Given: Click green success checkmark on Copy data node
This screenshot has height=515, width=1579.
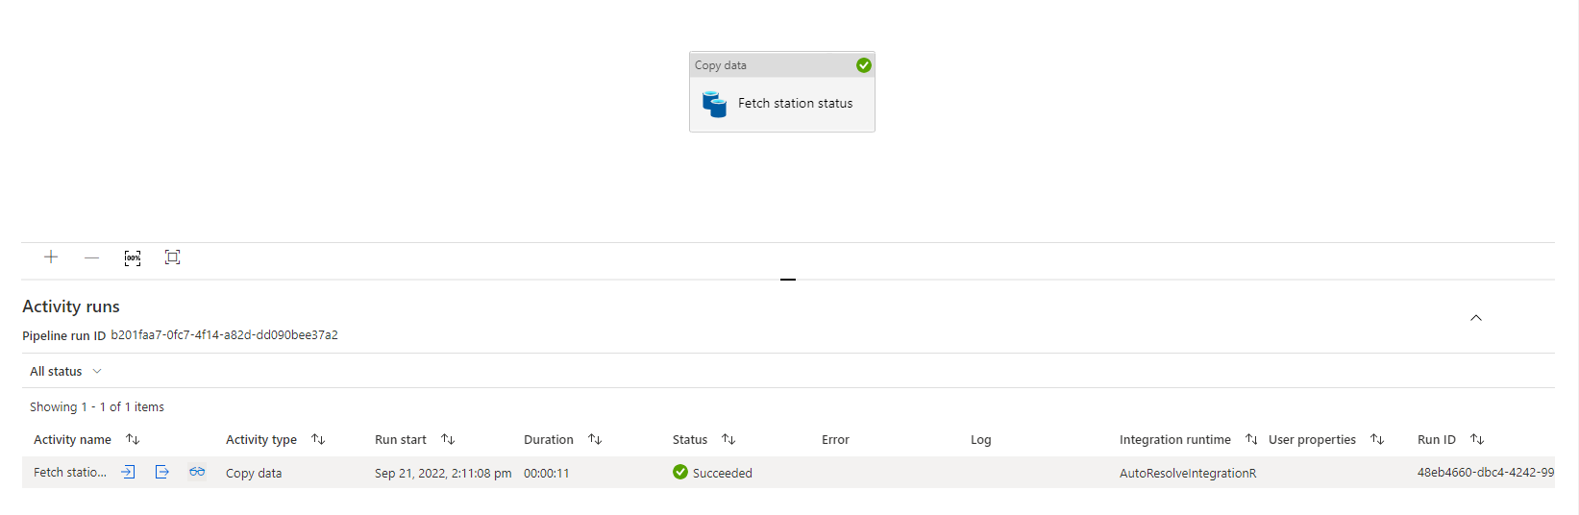Looking at the screenshot, I should coord(863,65).
